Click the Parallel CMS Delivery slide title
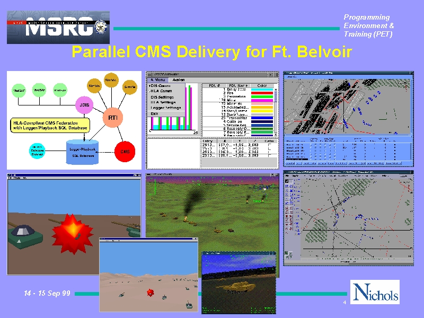Viewport: 424px width, 318px height. 212,51
